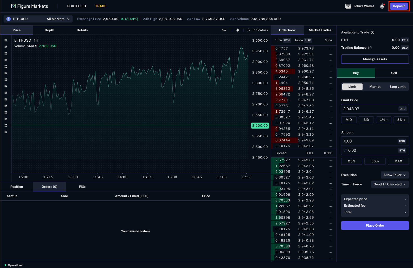Screen dimensions: 413x268
Task: Open John's Wallet via wallet icon
Action: [348, 6]
